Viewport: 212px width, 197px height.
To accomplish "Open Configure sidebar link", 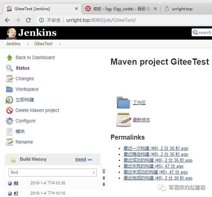I will pyautogui.click(x=26, y=121).
